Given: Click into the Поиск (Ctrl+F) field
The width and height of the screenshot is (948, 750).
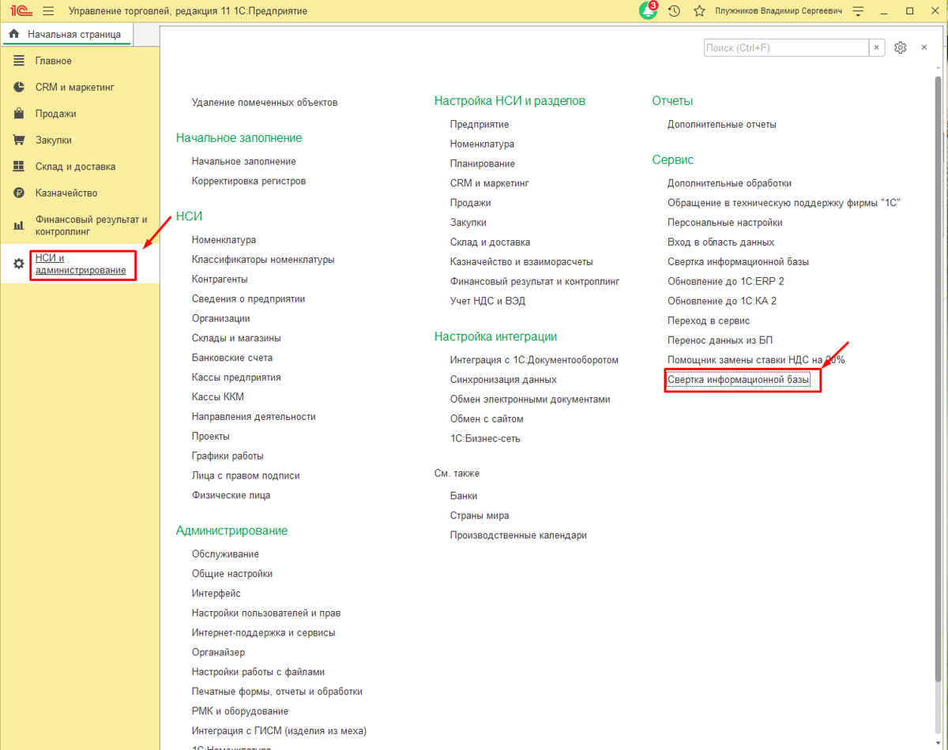Looking at the screenshot, I should [786, 48].
